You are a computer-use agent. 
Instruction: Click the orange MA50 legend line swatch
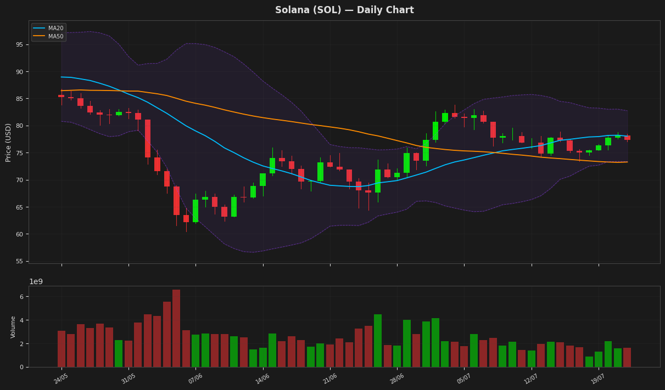pyautogui.click(x=39, y=37)
